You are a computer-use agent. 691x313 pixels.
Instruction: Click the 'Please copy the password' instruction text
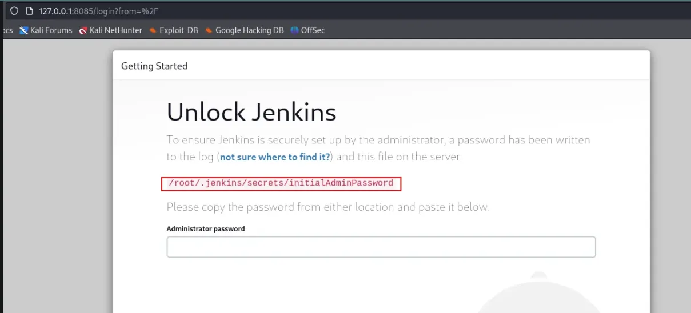pyautogui.click(x=328, y=207)
